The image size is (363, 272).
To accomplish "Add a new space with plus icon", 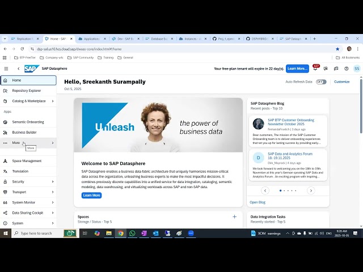I will 234,216.
